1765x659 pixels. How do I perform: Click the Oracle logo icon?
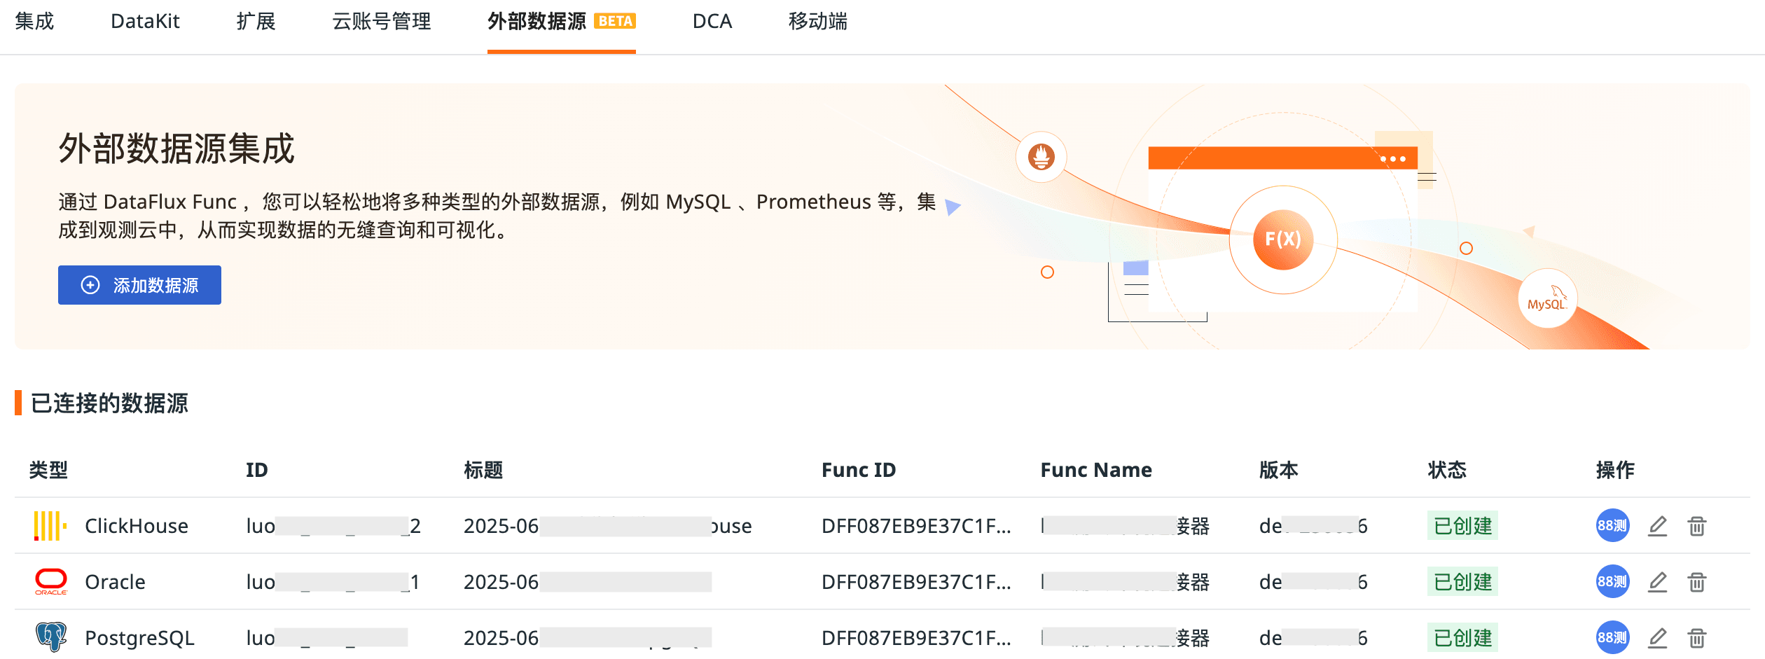(51, 581)
